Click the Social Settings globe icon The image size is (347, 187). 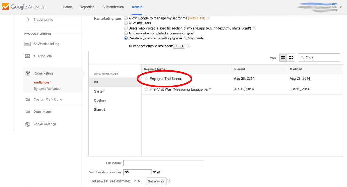click(28, 124)
